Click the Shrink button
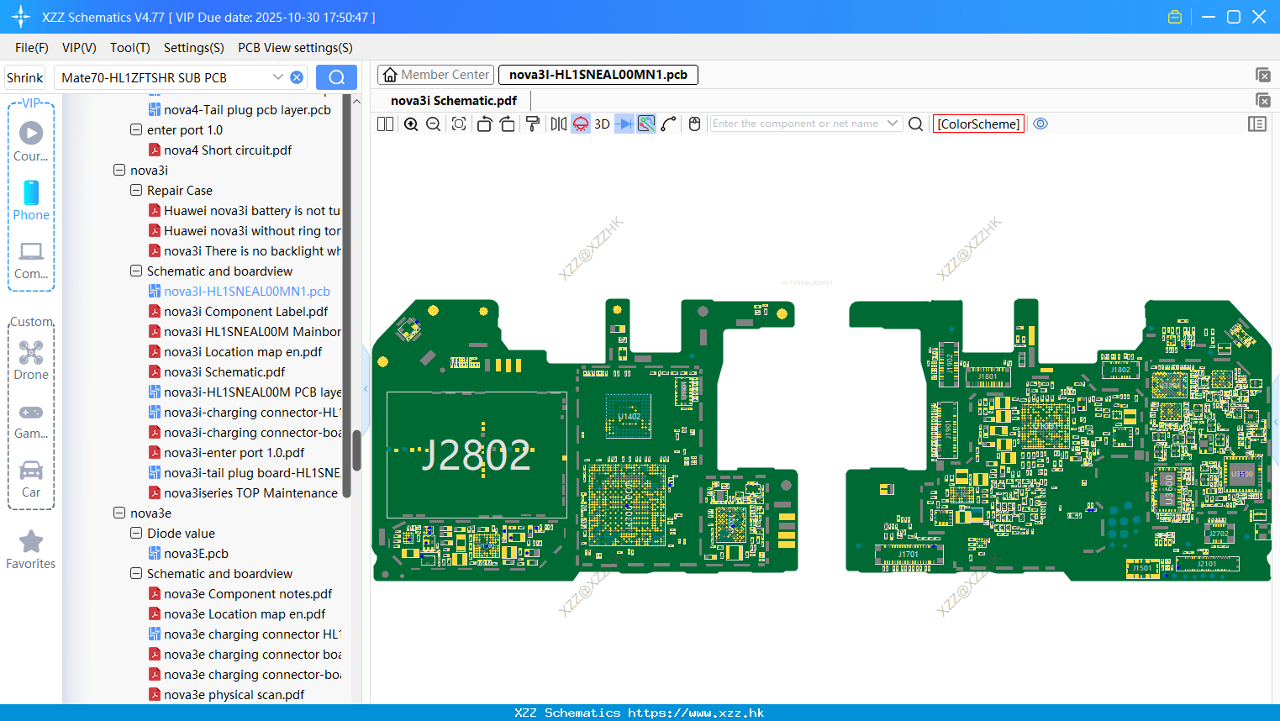This screenshot has width=1280, height=721. [25, 77]
